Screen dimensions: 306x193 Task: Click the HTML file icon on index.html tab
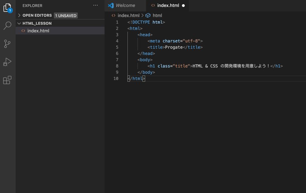point(153,6)
